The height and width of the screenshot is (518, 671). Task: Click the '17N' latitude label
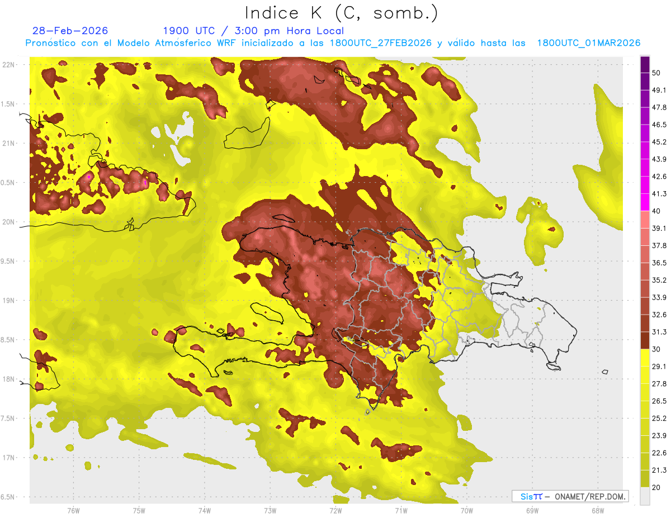[8, 458]
